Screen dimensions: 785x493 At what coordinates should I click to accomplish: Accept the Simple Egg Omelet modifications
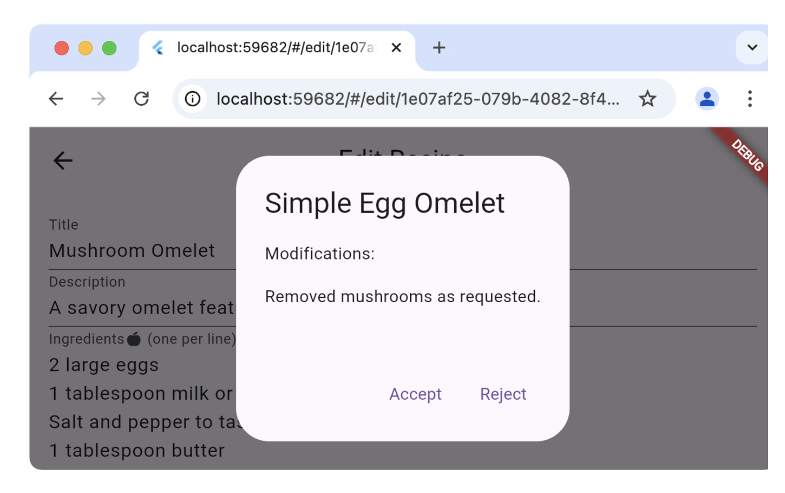pos(415,394)
